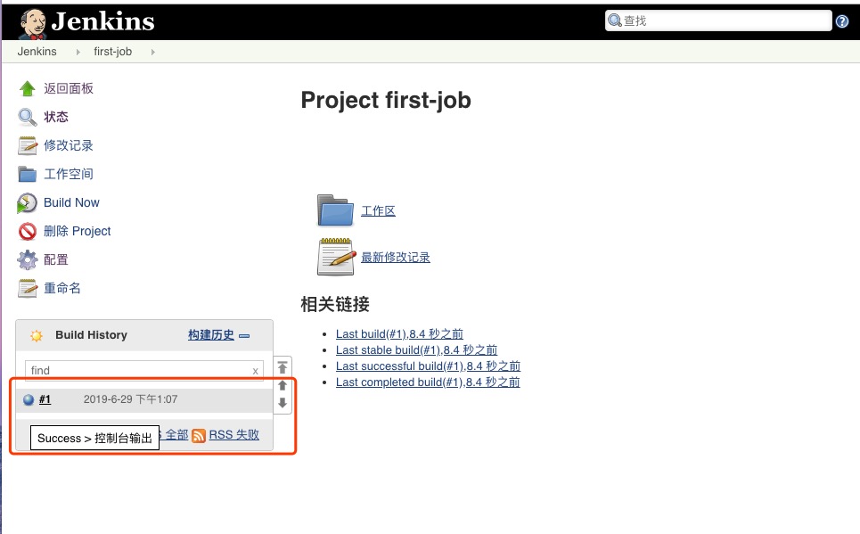This screenshot has height=534, width=860.
Task: Open the Jenkins breadcrumb item
Action: tap(37, 52)
